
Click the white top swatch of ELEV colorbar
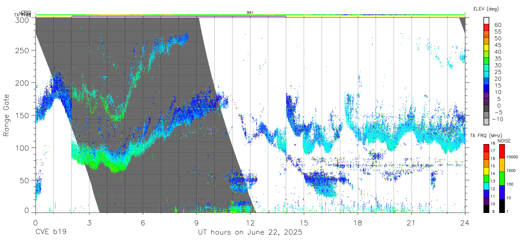(487, 21)
